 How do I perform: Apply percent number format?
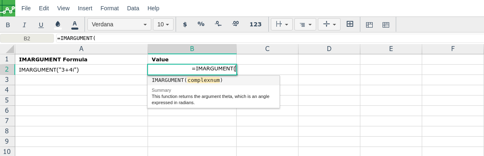(x=201, y=24)
